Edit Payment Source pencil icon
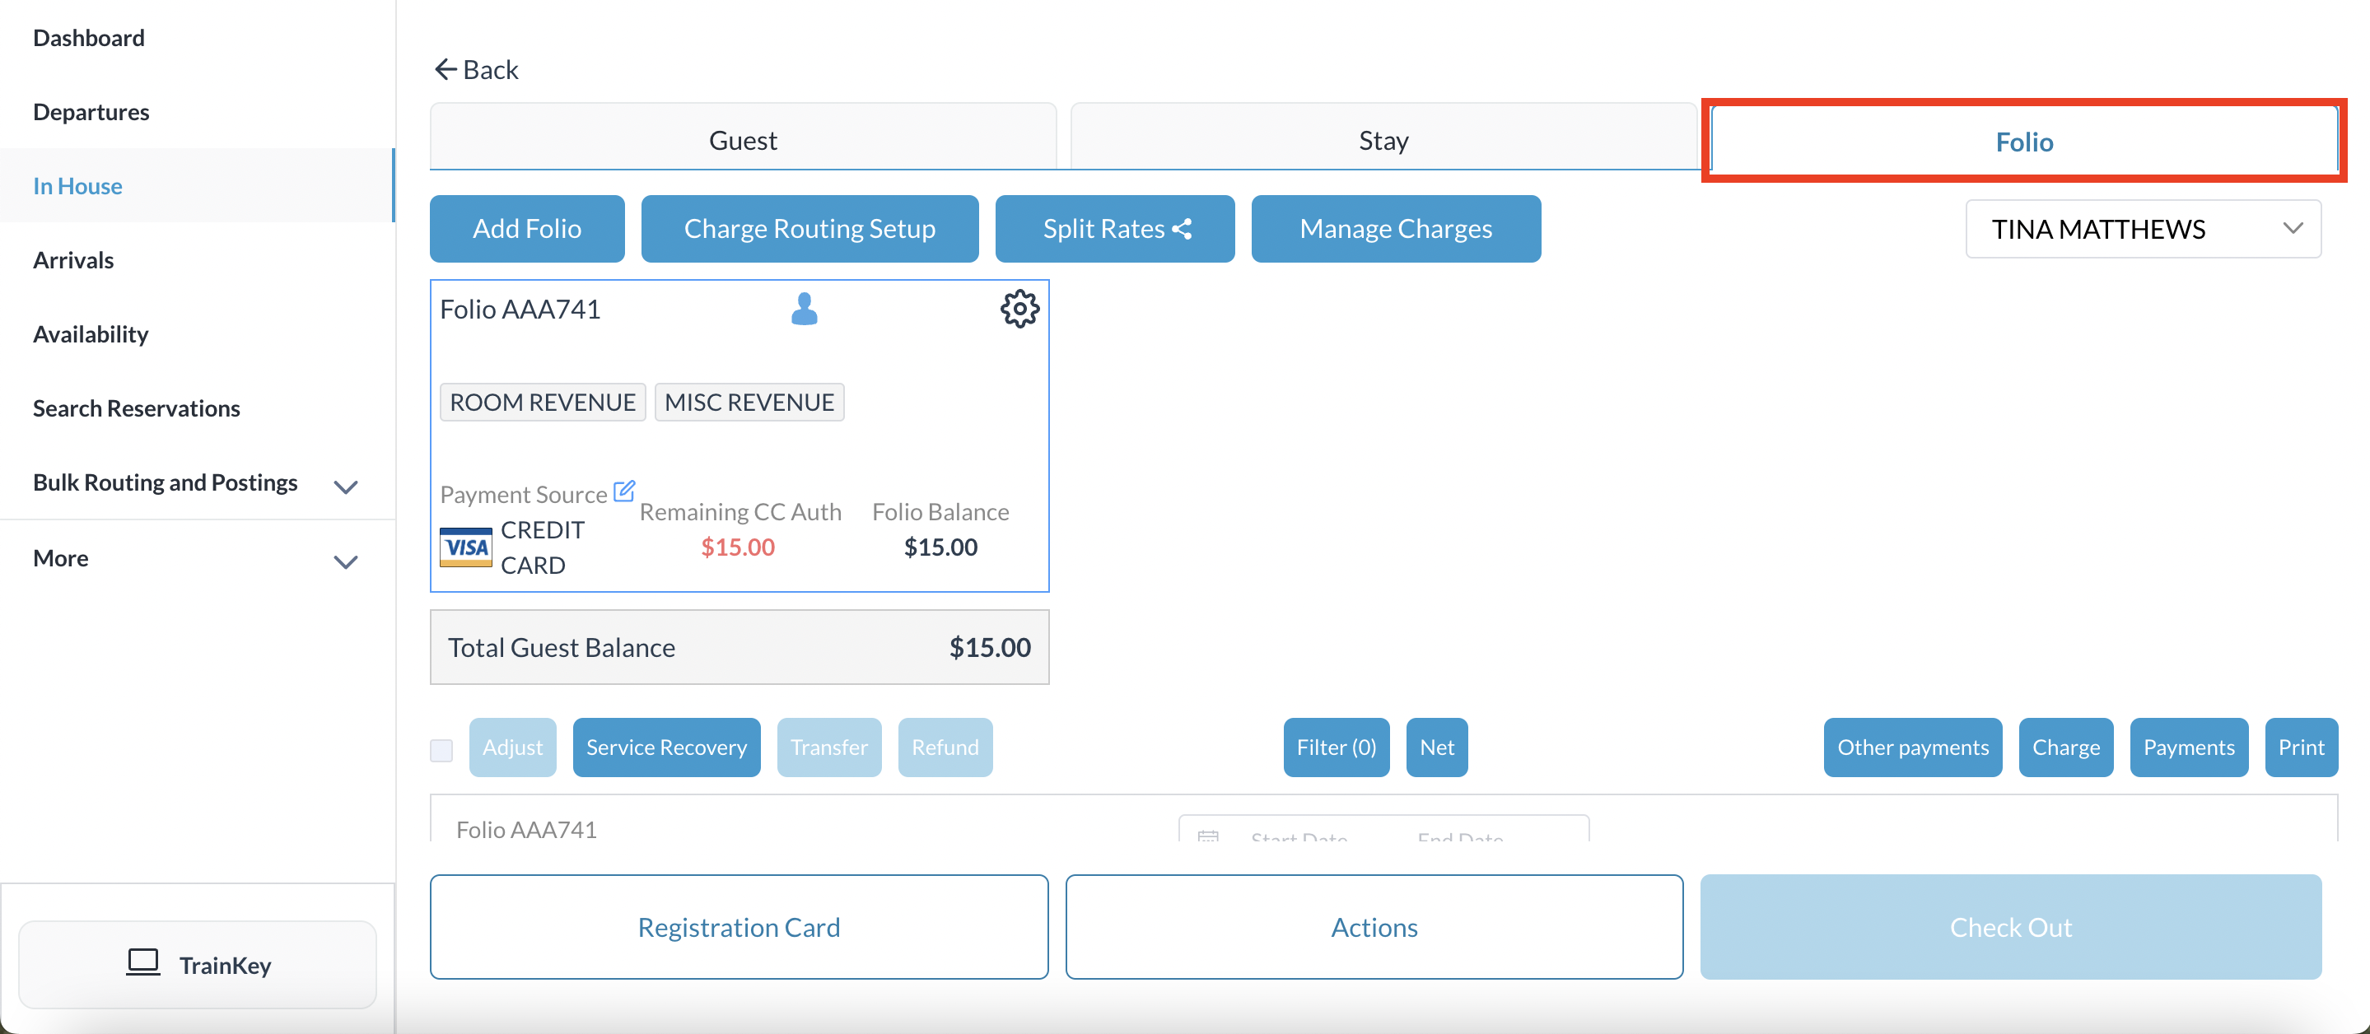Viewport: 2370px width, 1034px height. pos(623,491)
